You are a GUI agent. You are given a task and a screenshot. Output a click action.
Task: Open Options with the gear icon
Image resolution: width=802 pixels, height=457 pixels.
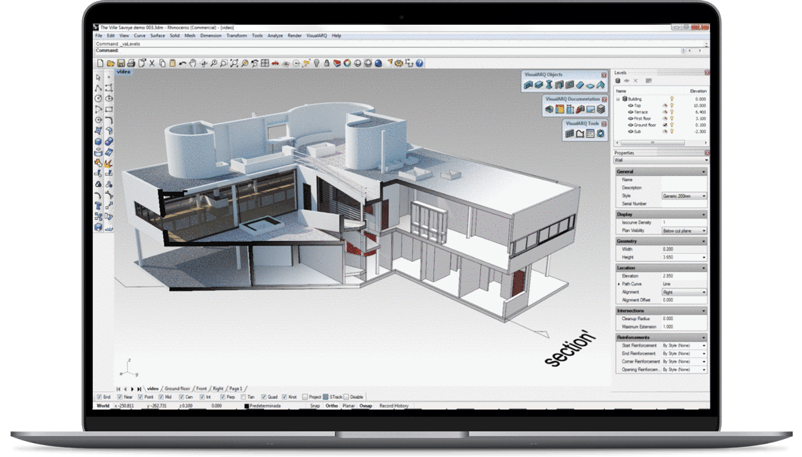[399, 63]
